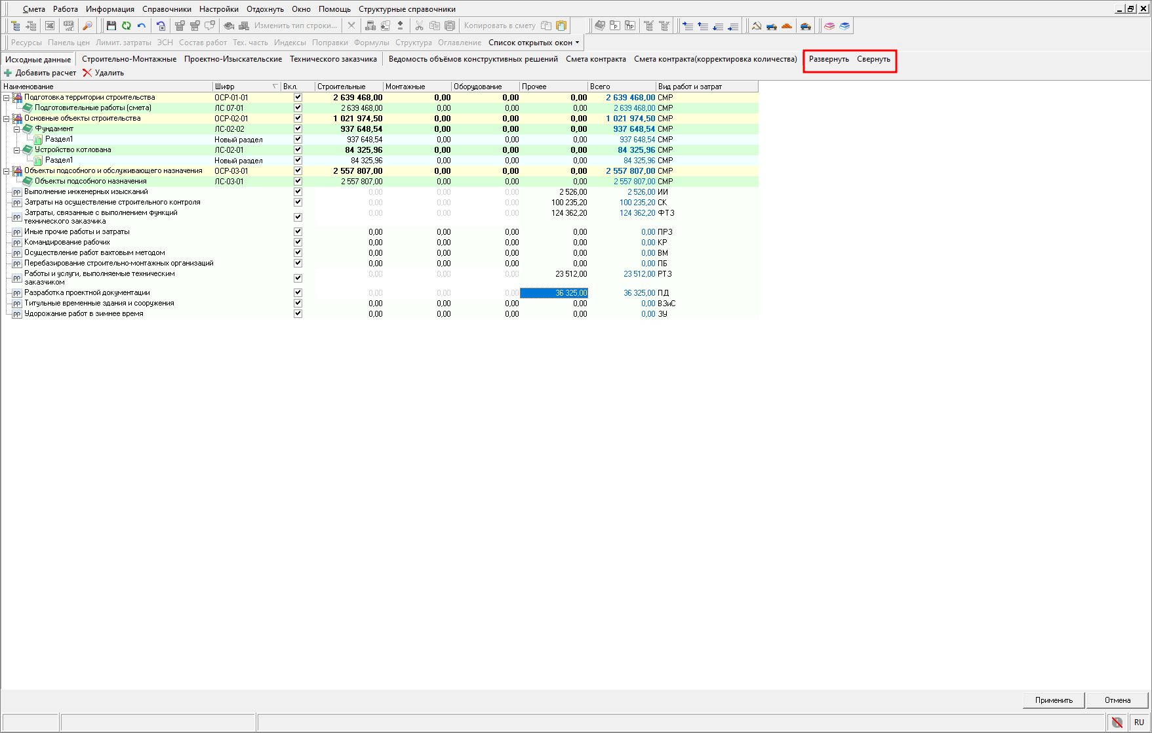Uncheck the Фундамент row checkbox
This screenshot has height=733, width=1152.
click(x=298, y=129)
